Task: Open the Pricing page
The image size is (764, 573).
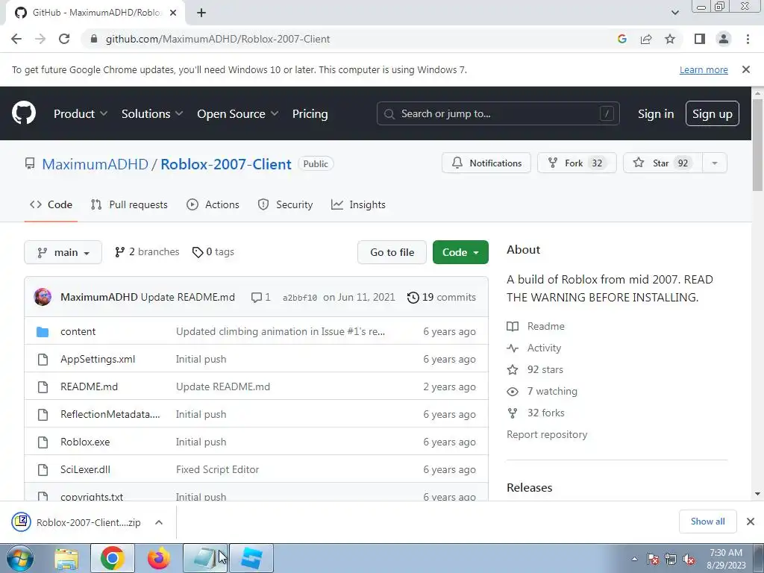Action: (x=310, y=113)
